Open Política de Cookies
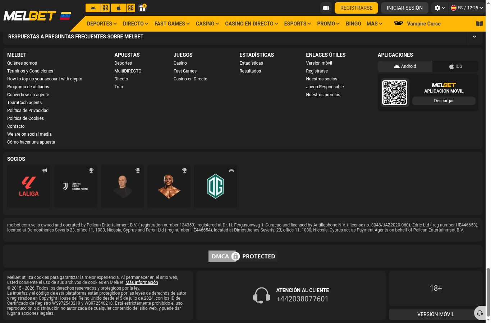This screenshot has height=323, width=491. tap(26, 118)
